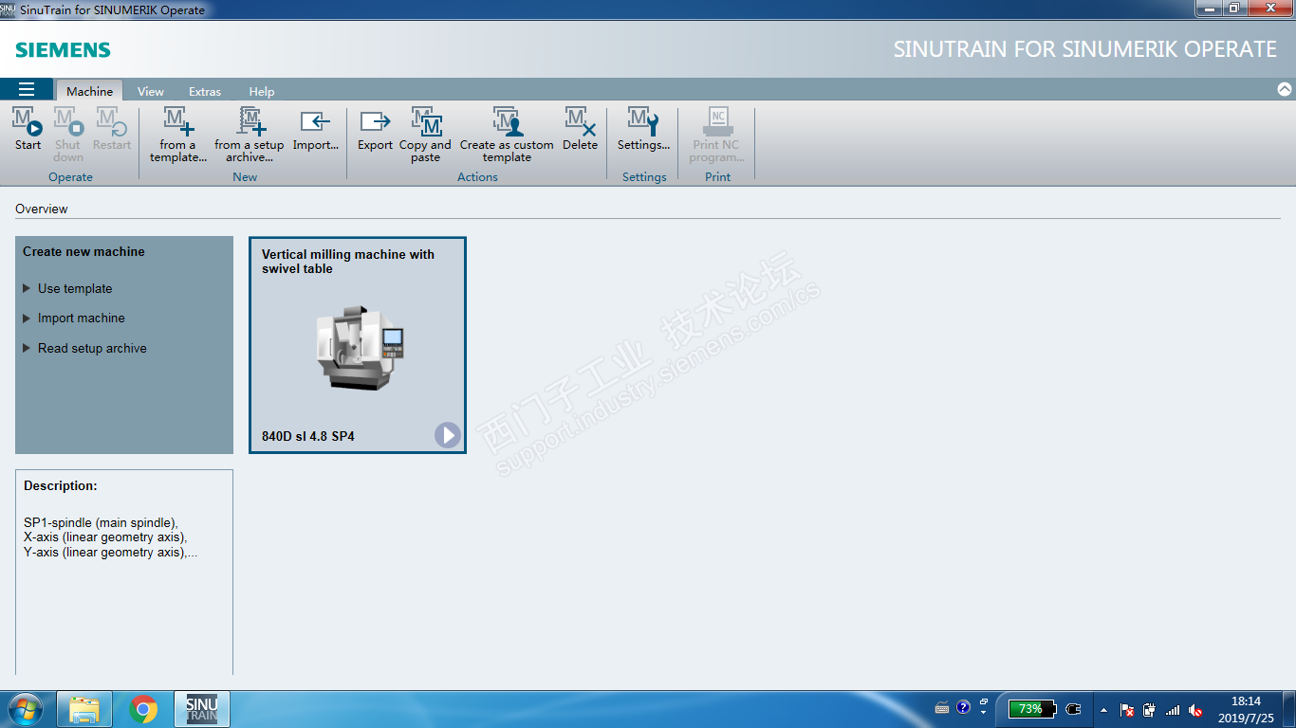Open the hamburger application menu
Viewport: 1296px width, 728px height.
pyautogui.click(x=27, y=90)
